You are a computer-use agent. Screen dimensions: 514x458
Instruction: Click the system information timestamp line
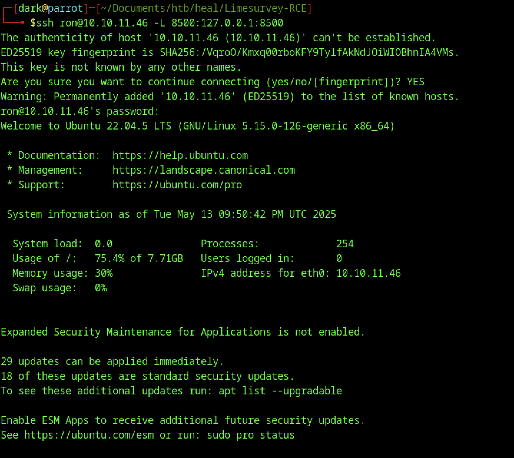171,214
